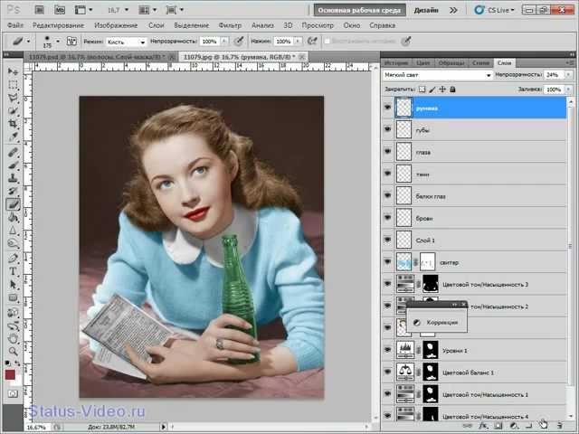The image size is (579, 434).
Task: Open the brush preset picker arrow
Action: (58, 42)
